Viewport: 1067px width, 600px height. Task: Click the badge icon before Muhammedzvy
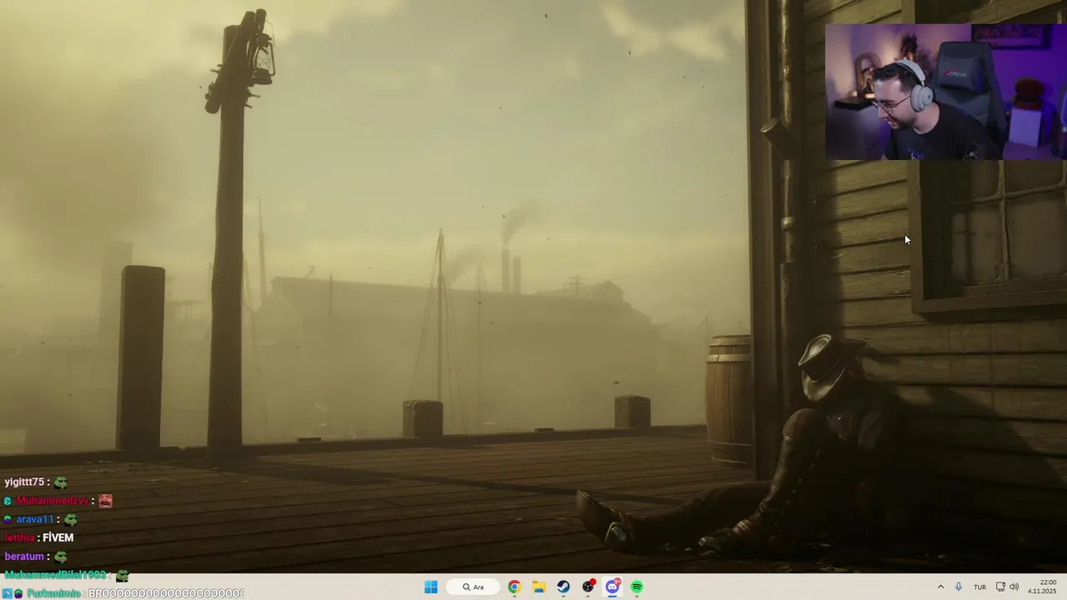8,501
